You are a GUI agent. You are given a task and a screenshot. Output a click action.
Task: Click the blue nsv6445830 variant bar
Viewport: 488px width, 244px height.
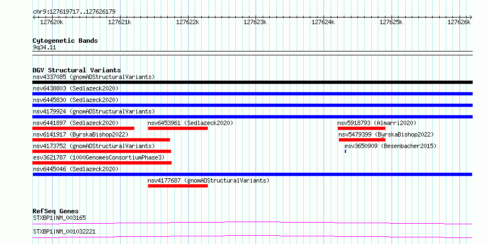(252, 105)
